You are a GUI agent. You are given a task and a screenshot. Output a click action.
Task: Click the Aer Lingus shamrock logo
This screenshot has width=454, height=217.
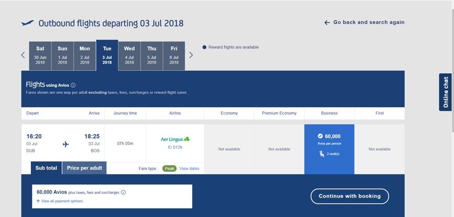tap(186, 139)
